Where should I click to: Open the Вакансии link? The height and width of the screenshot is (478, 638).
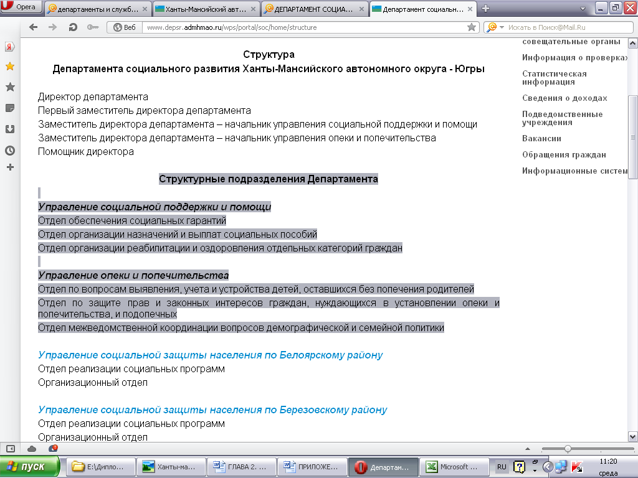tap(541, 139)
